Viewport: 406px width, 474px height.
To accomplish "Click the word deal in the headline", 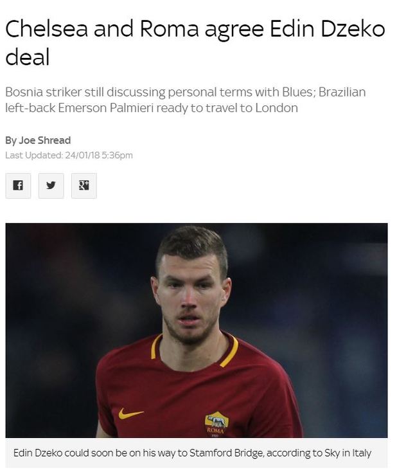I will tap(28, 57).
